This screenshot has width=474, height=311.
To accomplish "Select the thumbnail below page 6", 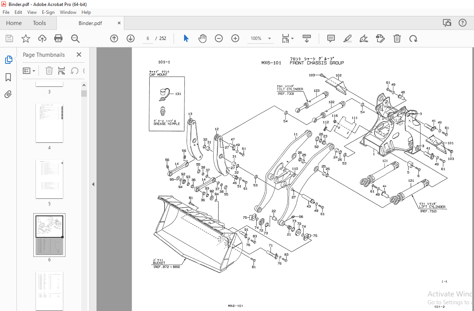I will click(x=49, y=291).
